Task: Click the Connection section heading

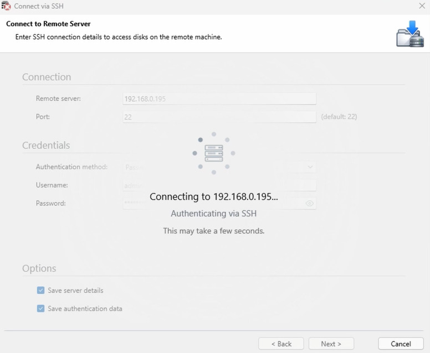Action: [x=47, y=77]
